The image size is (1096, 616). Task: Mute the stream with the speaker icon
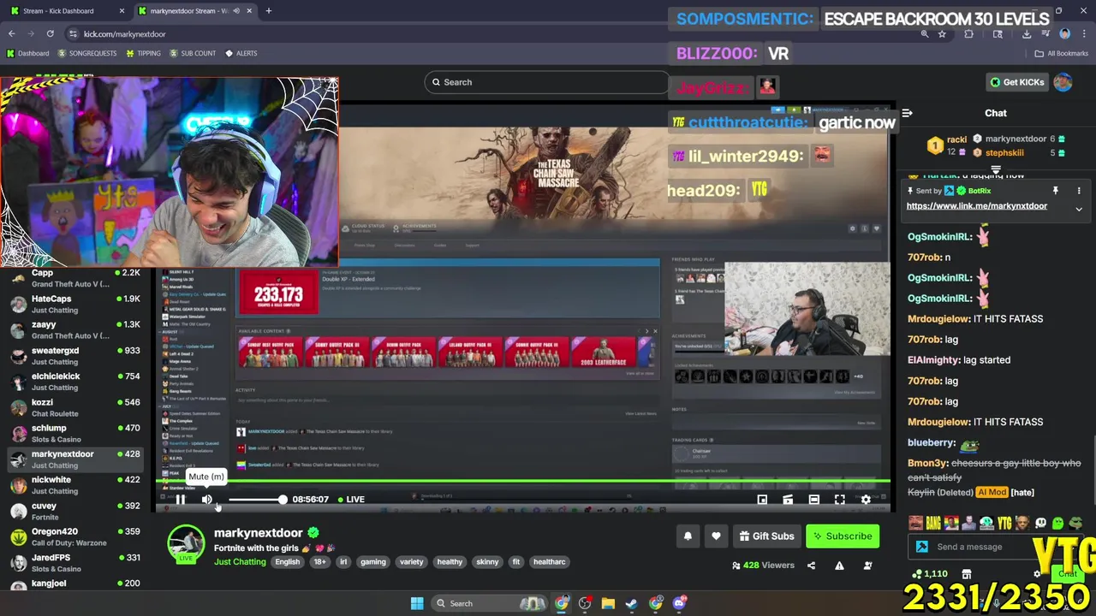[206, 500]
